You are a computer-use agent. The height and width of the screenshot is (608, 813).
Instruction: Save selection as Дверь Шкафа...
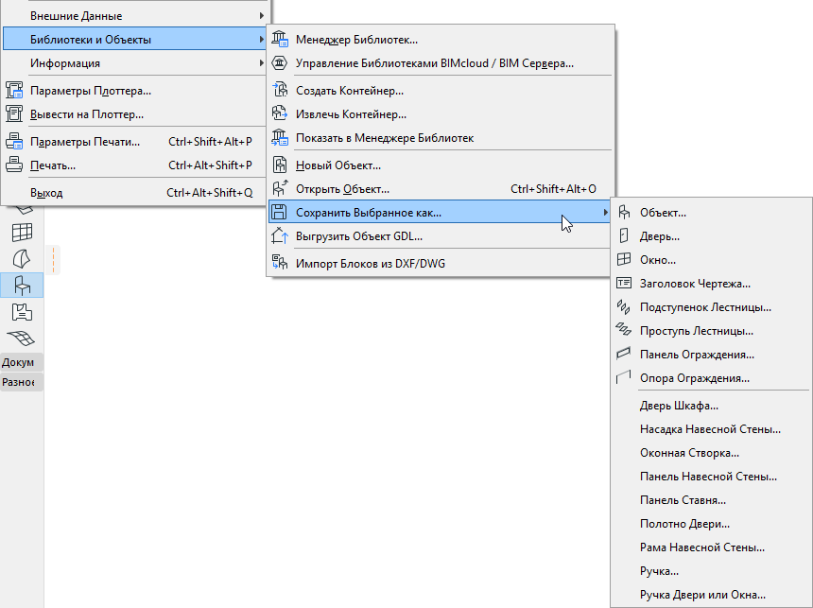point(711,406)
